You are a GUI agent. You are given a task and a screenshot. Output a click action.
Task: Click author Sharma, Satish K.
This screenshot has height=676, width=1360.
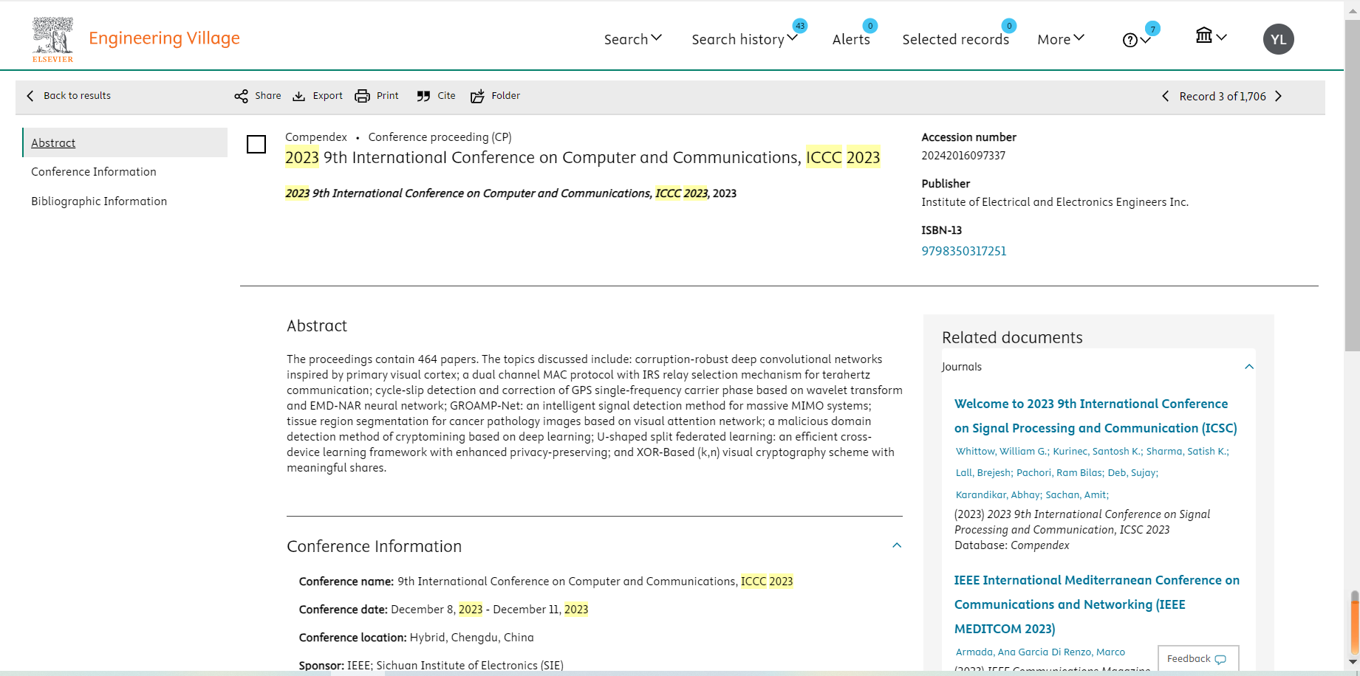pos(1187,452)
